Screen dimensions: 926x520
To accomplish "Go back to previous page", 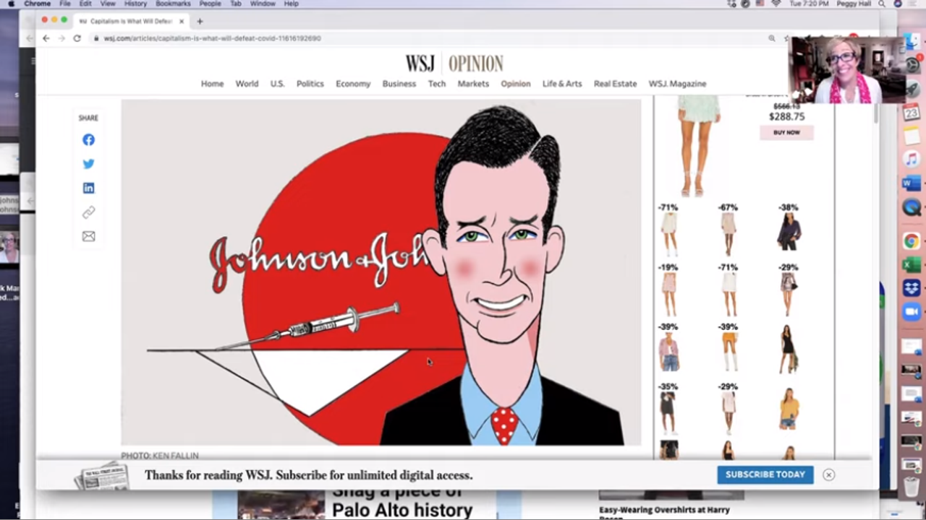I will pyautogui.click(x=46, y=38).
